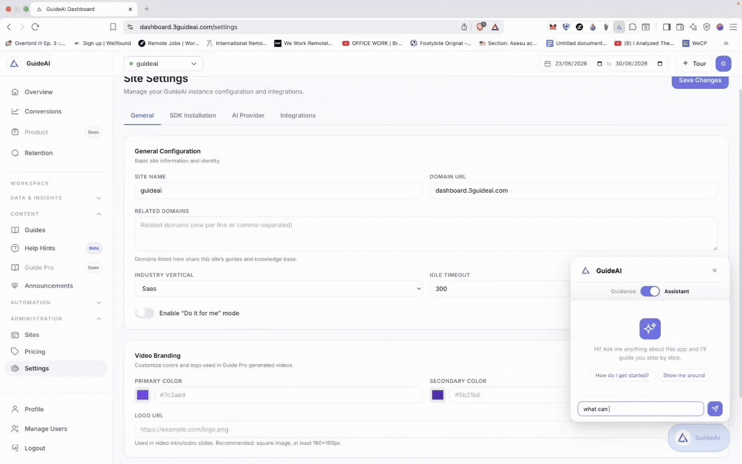Enable "Do it for me" mode
This screenshot has height=464, width=742.
pyautogui.click(x=144, y=313)
